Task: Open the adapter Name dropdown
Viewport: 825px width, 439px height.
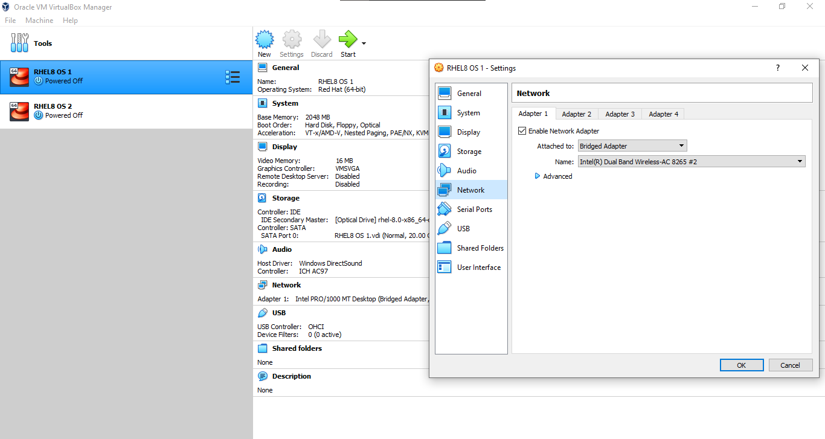Action: click(692, 162)
